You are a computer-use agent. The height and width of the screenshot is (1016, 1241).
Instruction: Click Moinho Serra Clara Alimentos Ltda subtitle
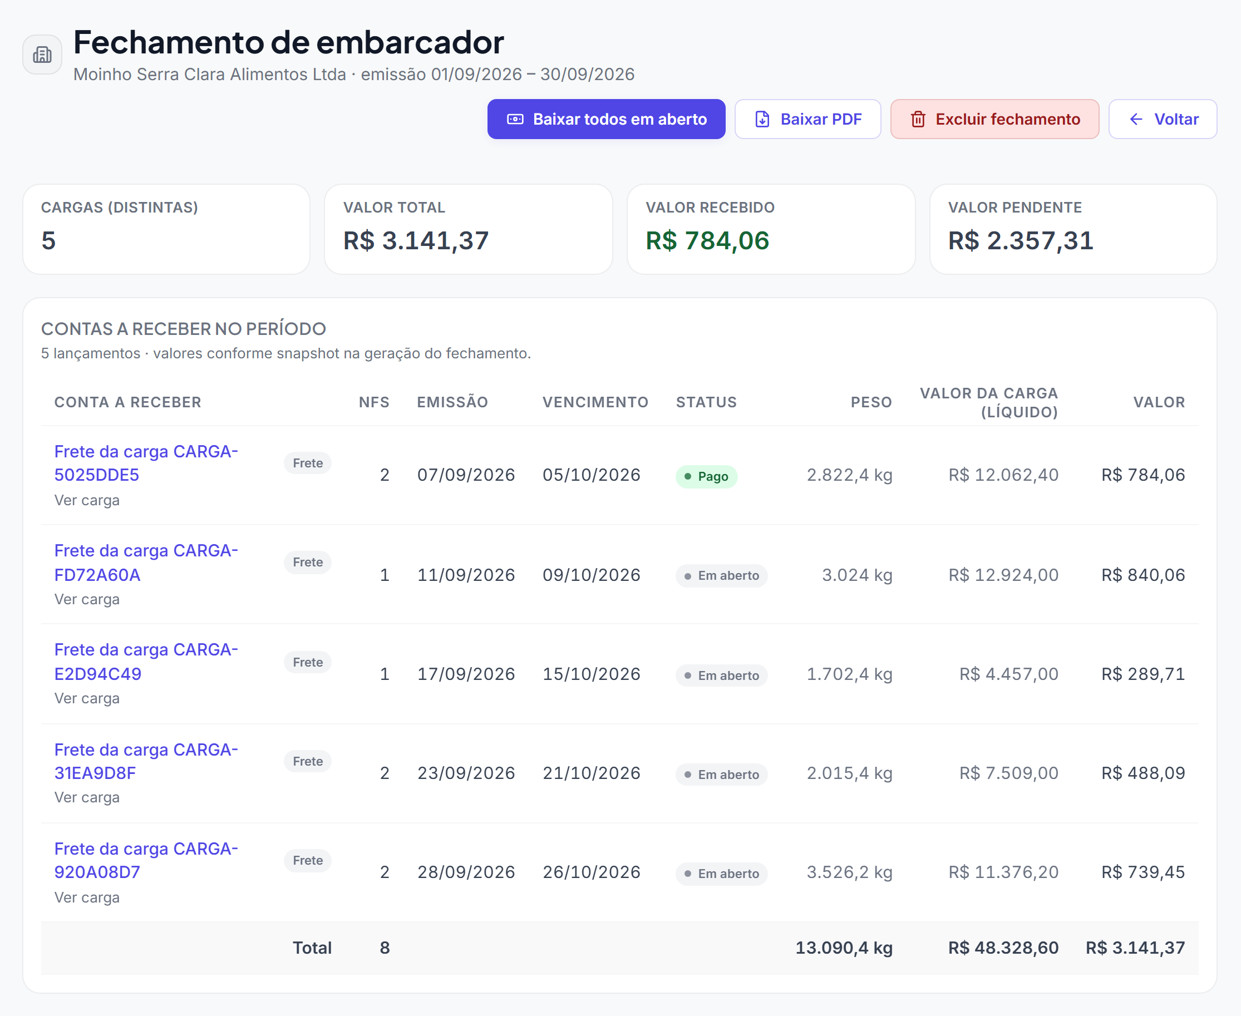tap(210, 75)
